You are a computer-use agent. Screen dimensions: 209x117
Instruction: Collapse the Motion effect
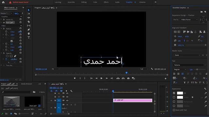1,29
